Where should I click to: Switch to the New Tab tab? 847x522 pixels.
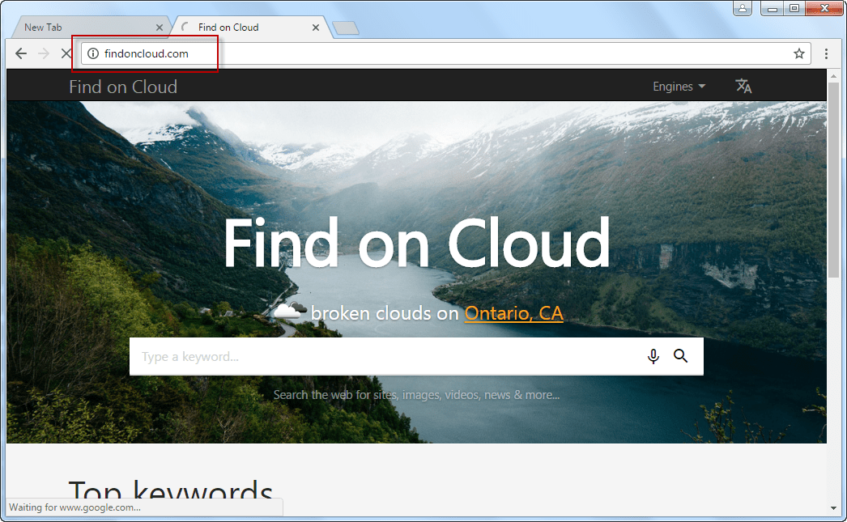click(91, 28)
